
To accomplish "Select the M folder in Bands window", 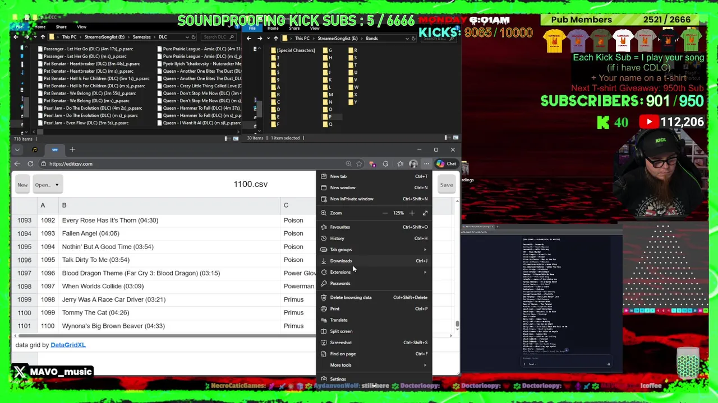I will coord(328,95).
